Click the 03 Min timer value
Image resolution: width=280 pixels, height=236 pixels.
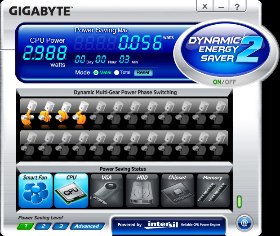tap(124, 59)
